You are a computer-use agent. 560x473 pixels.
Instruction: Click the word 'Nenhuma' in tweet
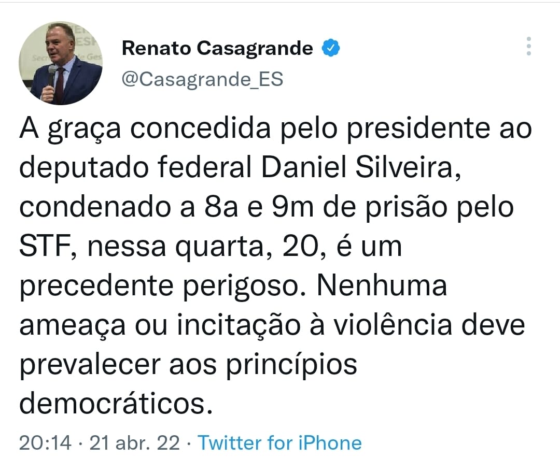(x=382, y=286)
